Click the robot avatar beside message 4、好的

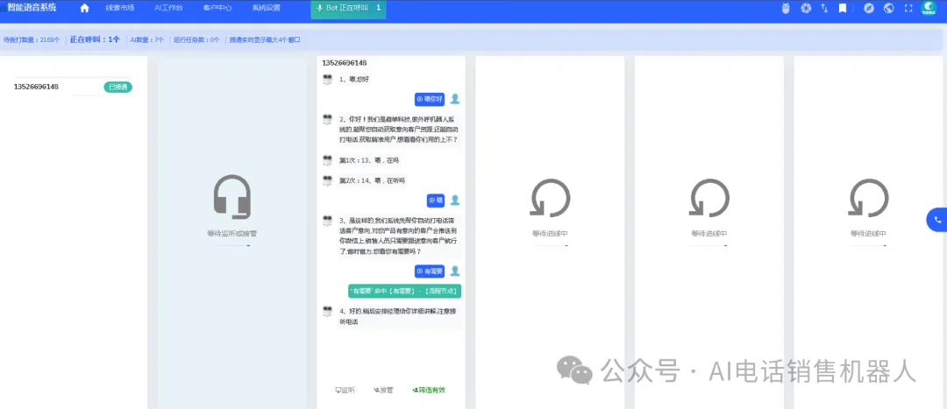327,311
